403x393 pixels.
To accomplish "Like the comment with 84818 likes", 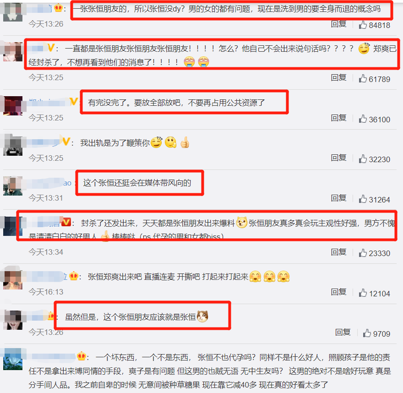I will [x=363, y=25].
